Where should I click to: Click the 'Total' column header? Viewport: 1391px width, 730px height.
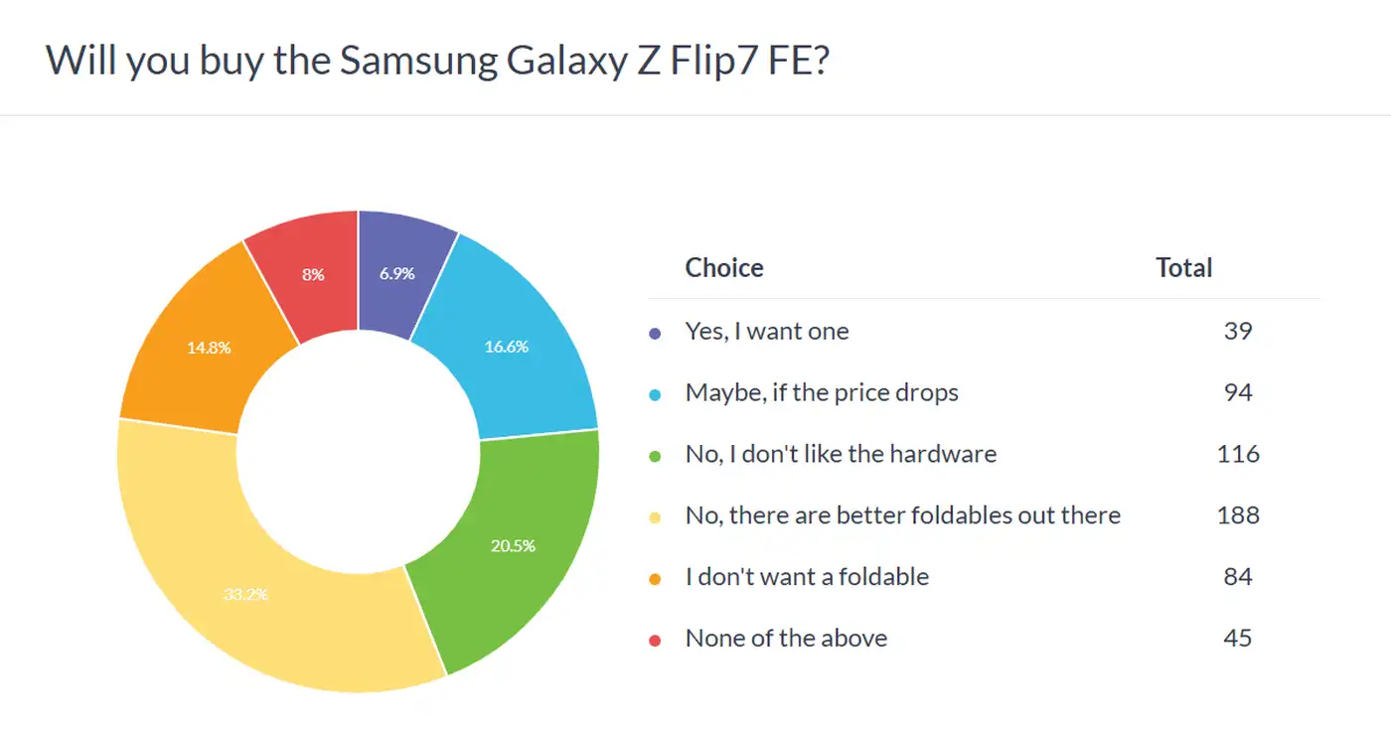click(x=1183, y=268)
